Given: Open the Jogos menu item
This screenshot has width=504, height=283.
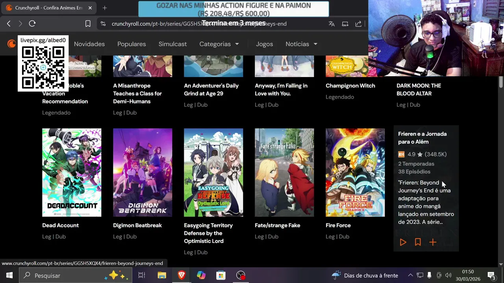Looking at the screenshot, I should click(264, 44).
